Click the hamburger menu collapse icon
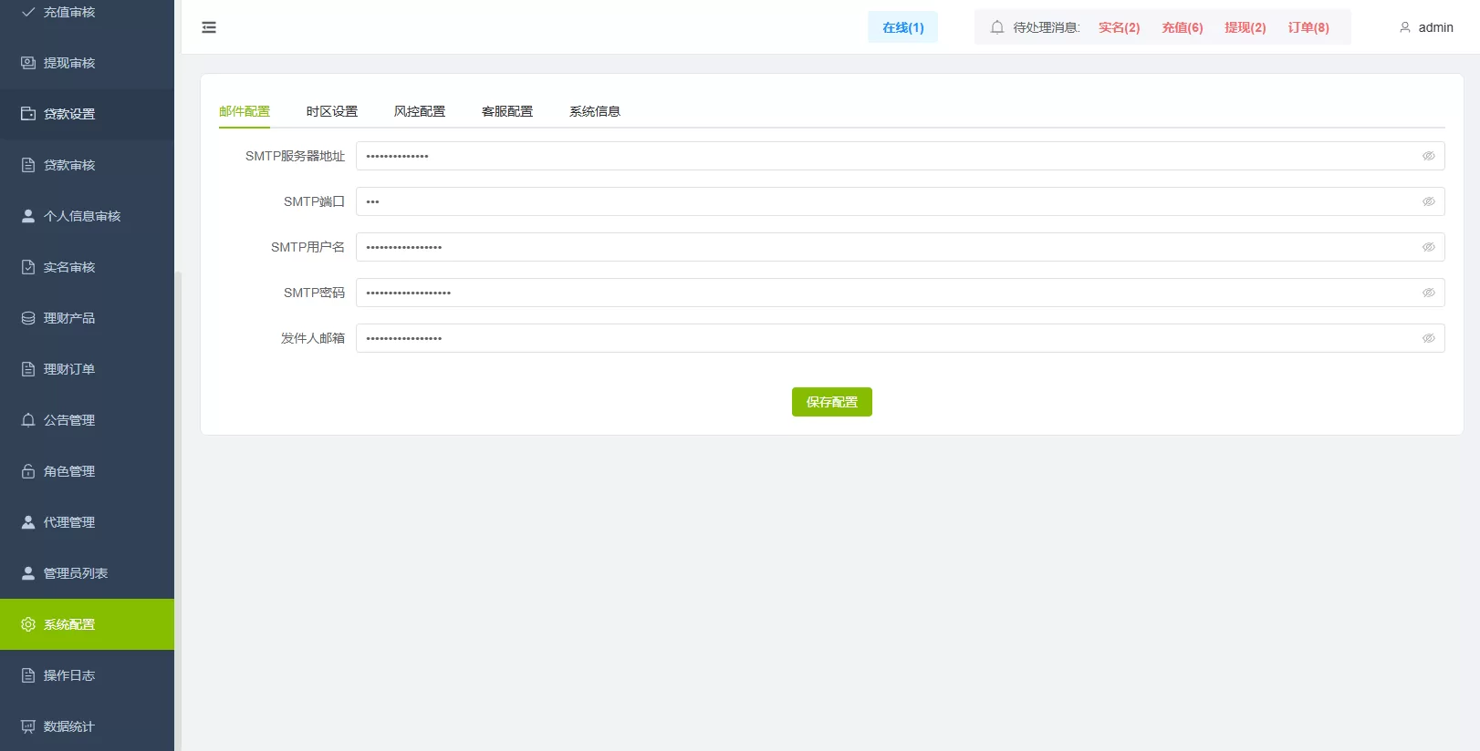The height and width of the screenshot is (751, 1480). tap(209, 27)
